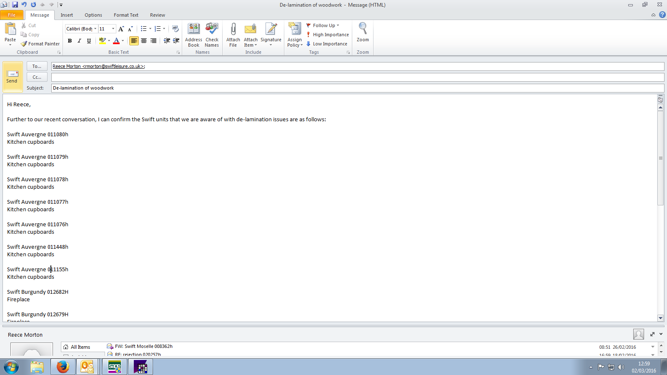Screen dimensions: 667x375
Task: Open the Zoom magnifier tool
Action: 363,32
